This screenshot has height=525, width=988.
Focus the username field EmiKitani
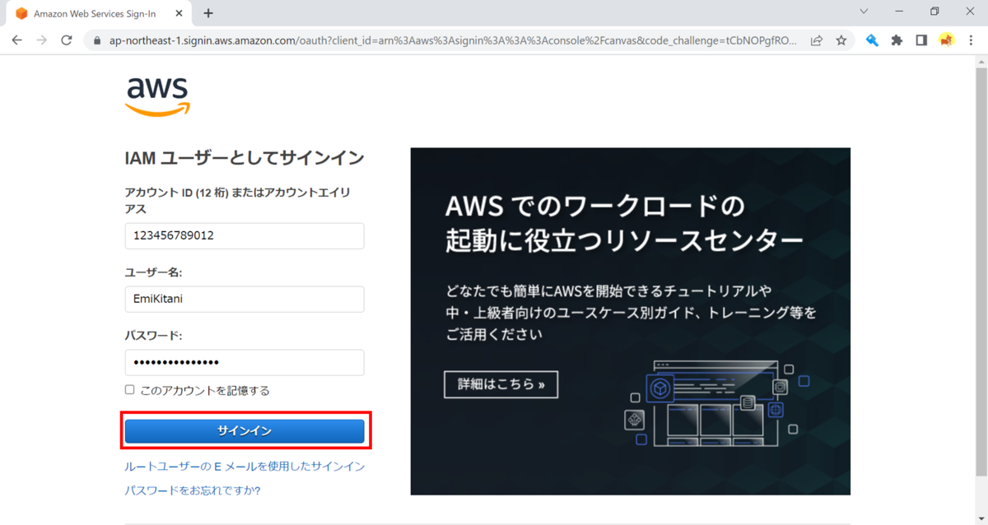click(x=245, y=299)
